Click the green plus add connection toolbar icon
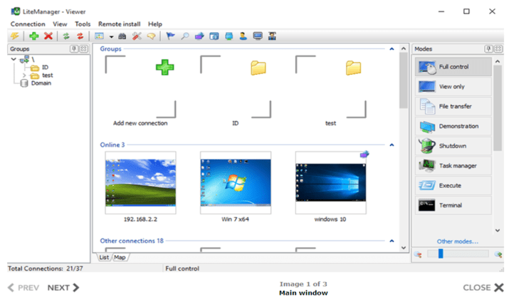509x299 pixels. [x=33, y=36]
